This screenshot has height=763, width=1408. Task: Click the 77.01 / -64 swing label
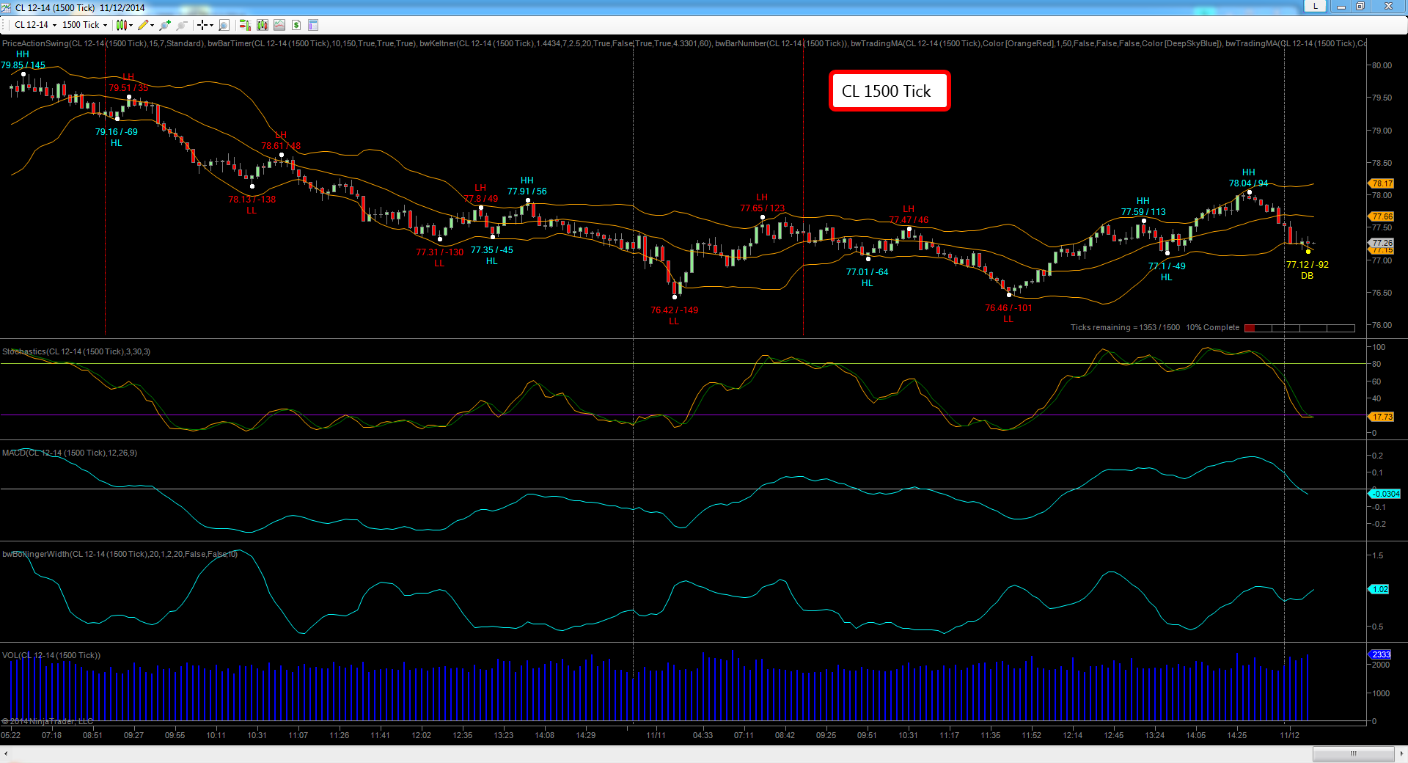click(868, 272)
